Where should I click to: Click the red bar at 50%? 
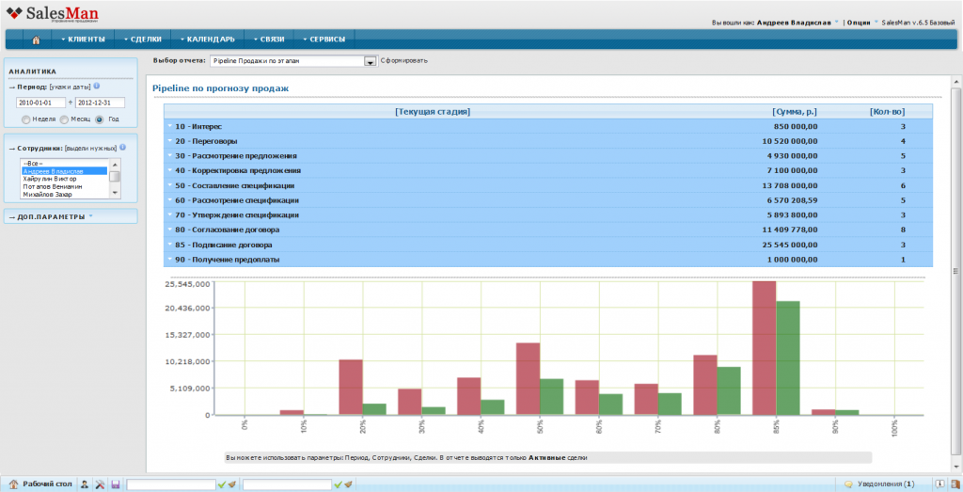point(528,379)
